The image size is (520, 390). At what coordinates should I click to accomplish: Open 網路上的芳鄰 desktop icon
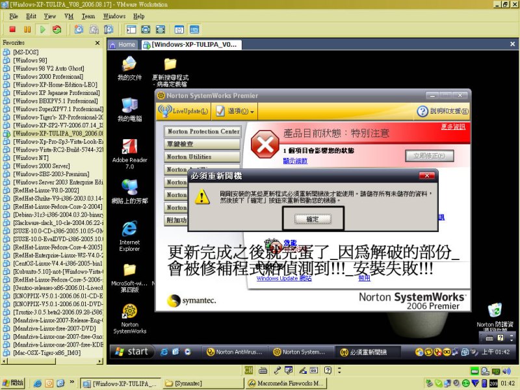click(129, 191)
